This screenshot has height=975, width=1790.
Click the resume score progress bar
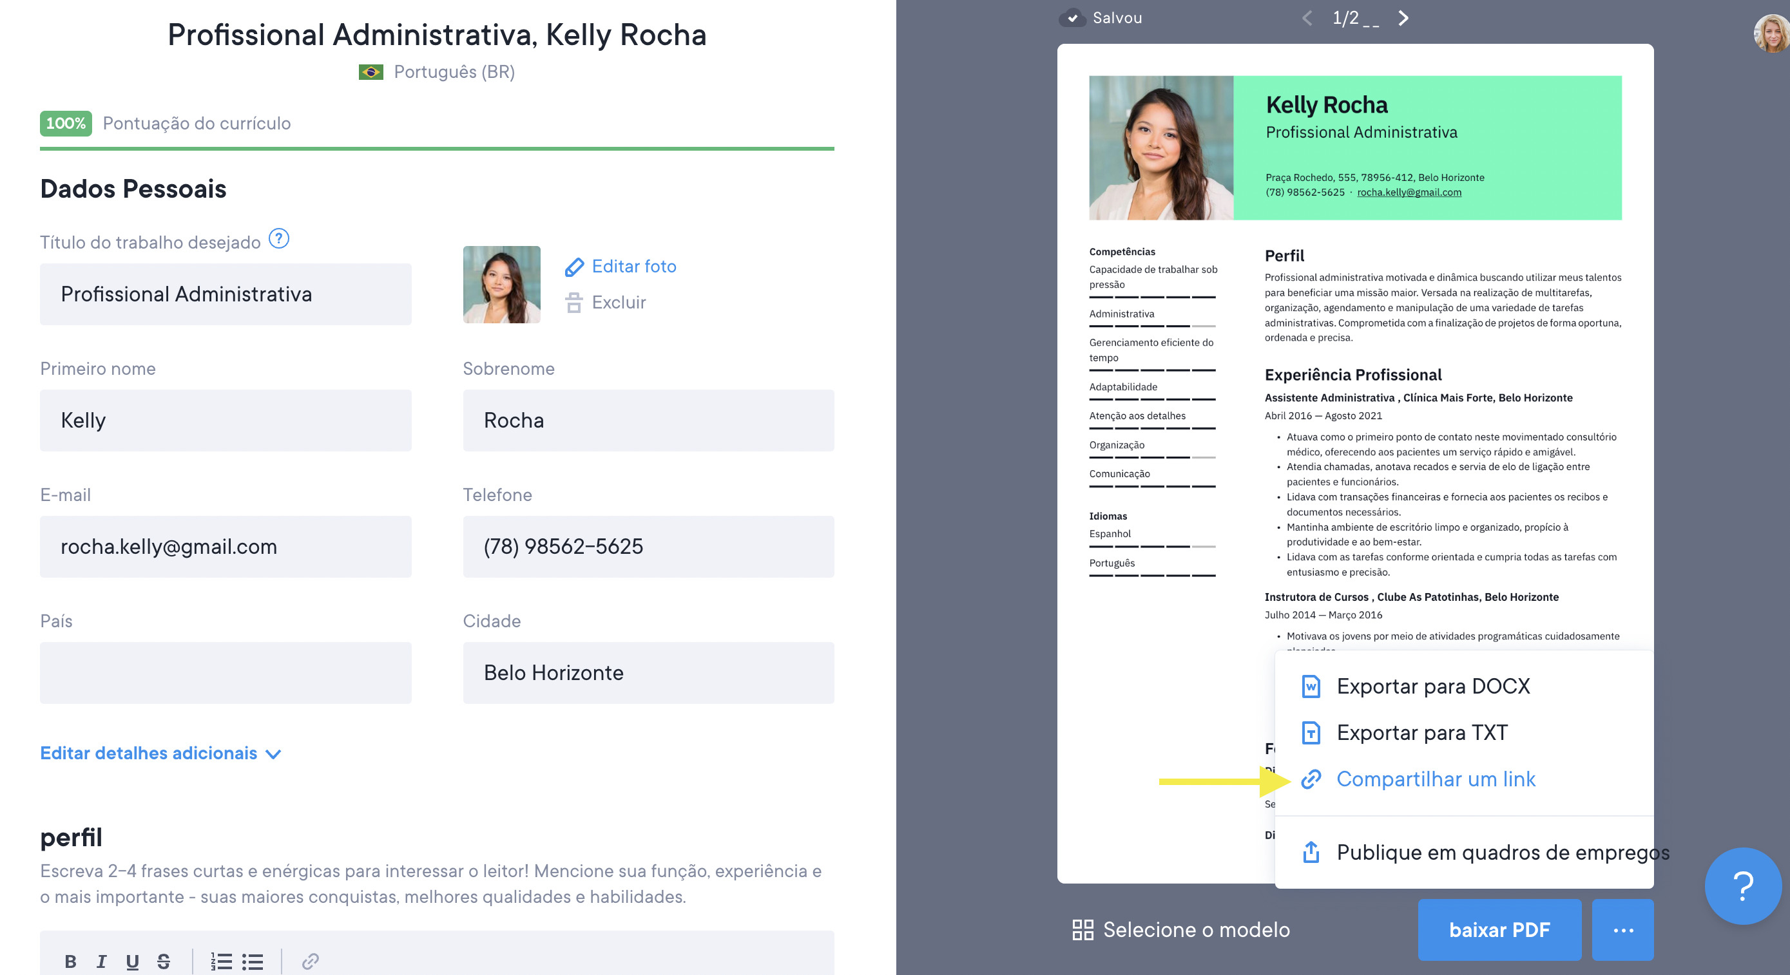click(x=436, y=148)
